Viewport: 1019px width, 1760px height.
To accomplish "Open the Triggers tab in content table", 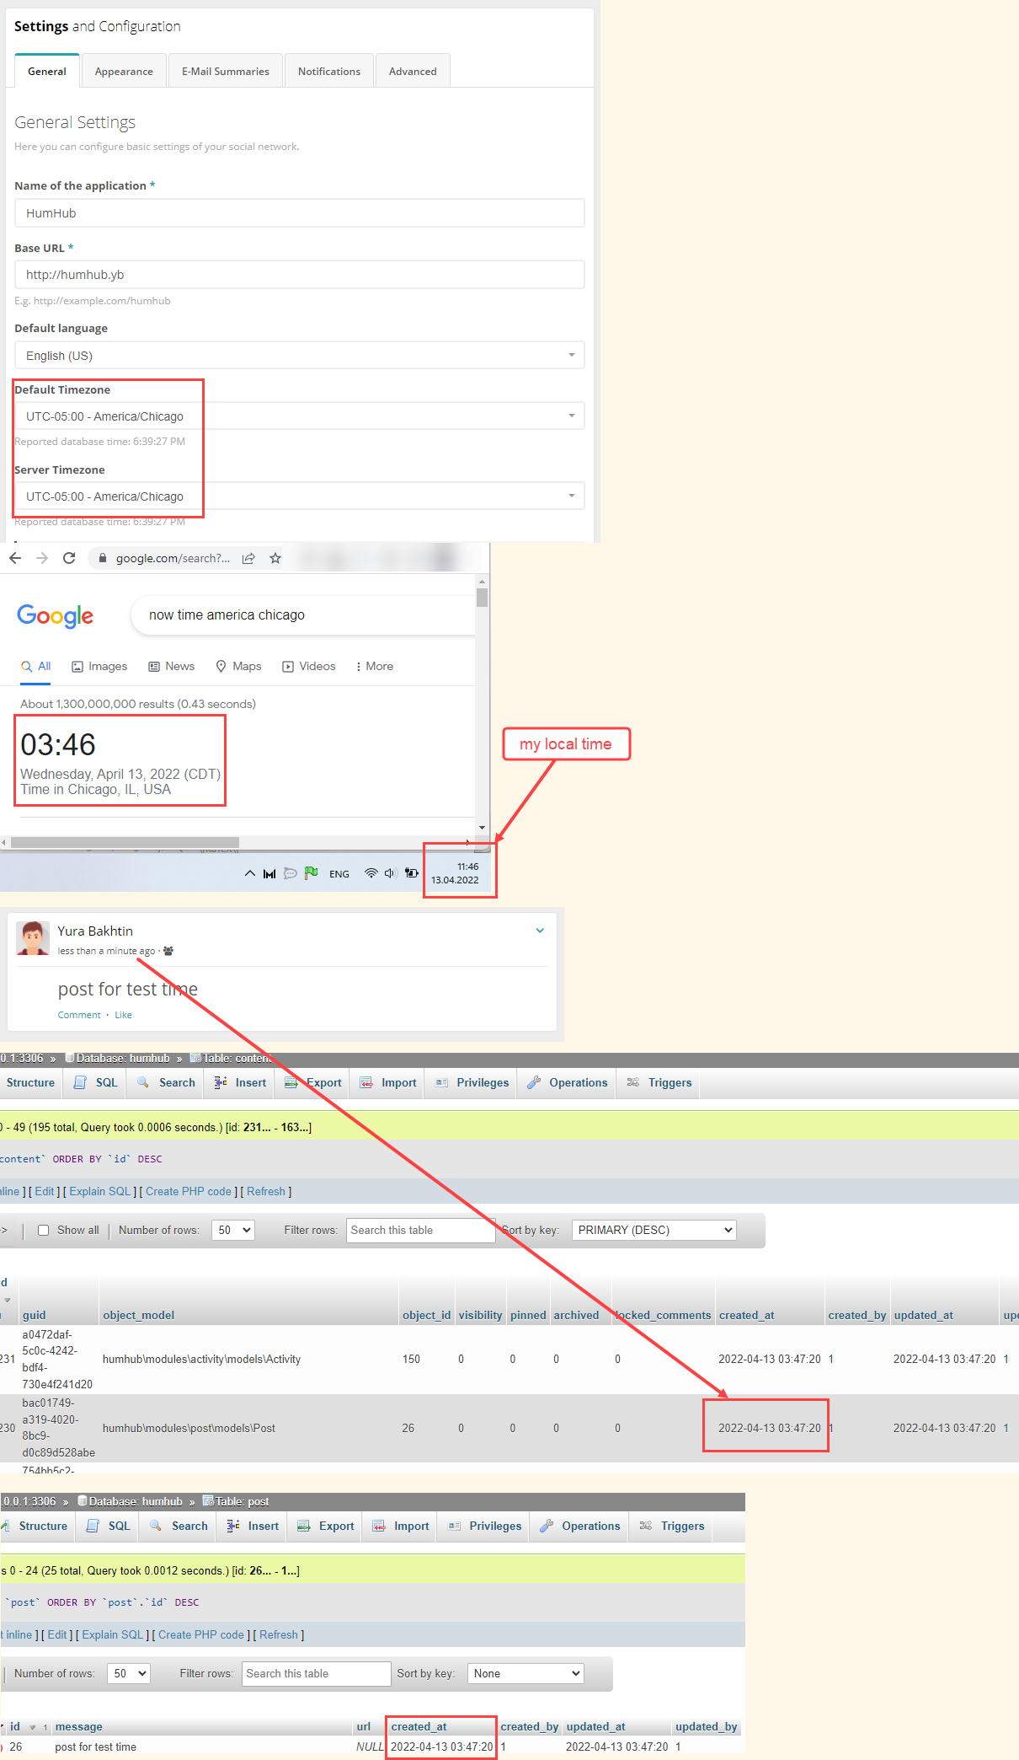I will click(660, 1083).
